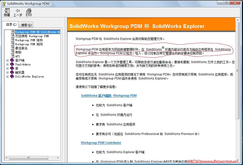Click the content pane scroll-up arrow

(238, 20)
